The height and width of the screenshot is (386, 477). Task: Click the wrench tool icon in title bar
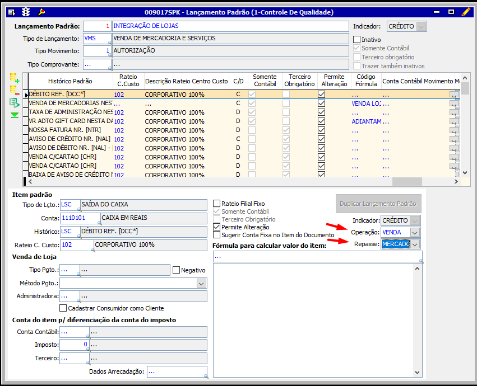(41, 12)
